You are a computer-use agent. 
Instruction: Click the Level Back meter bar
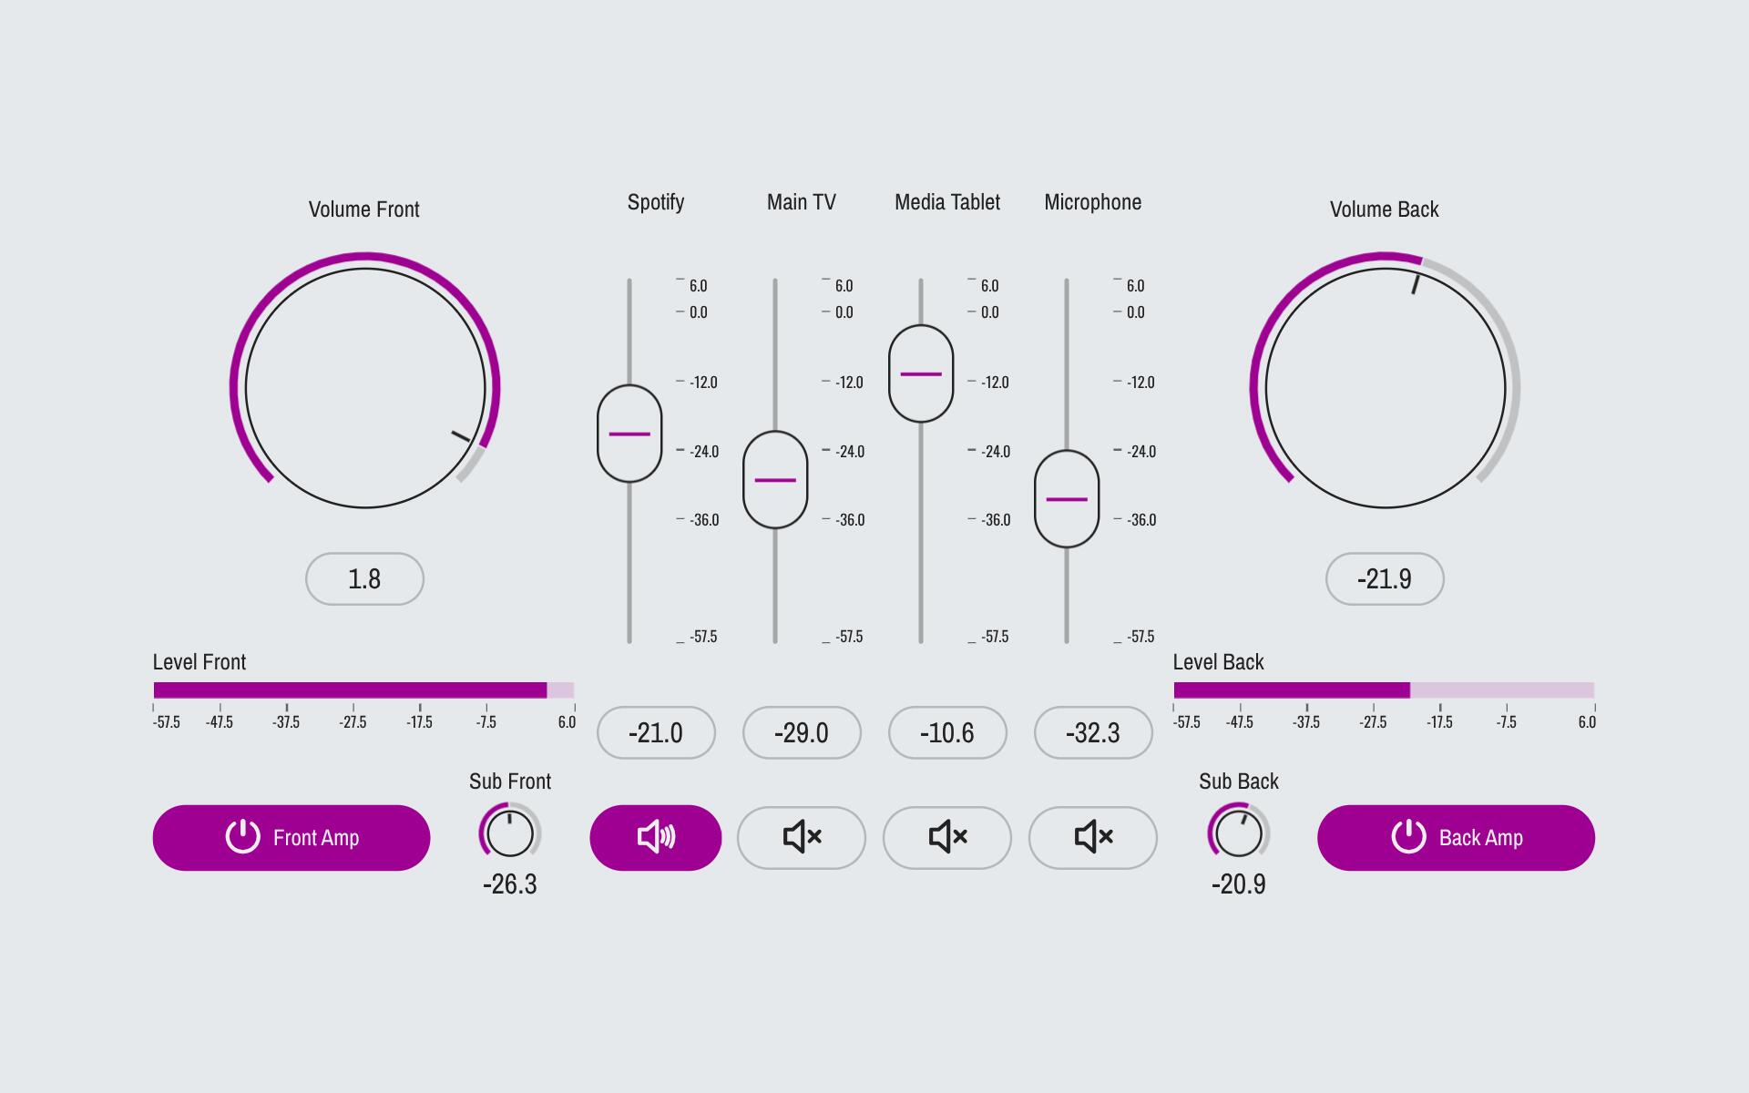pos(1384,690)
